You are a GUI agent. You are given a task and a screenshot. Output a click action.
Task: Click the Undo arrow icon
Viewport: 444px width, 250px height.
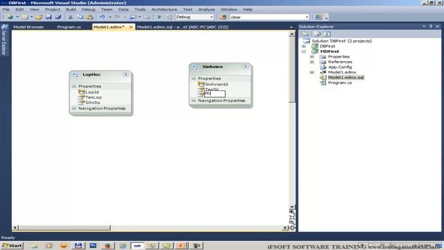point(102,17)
